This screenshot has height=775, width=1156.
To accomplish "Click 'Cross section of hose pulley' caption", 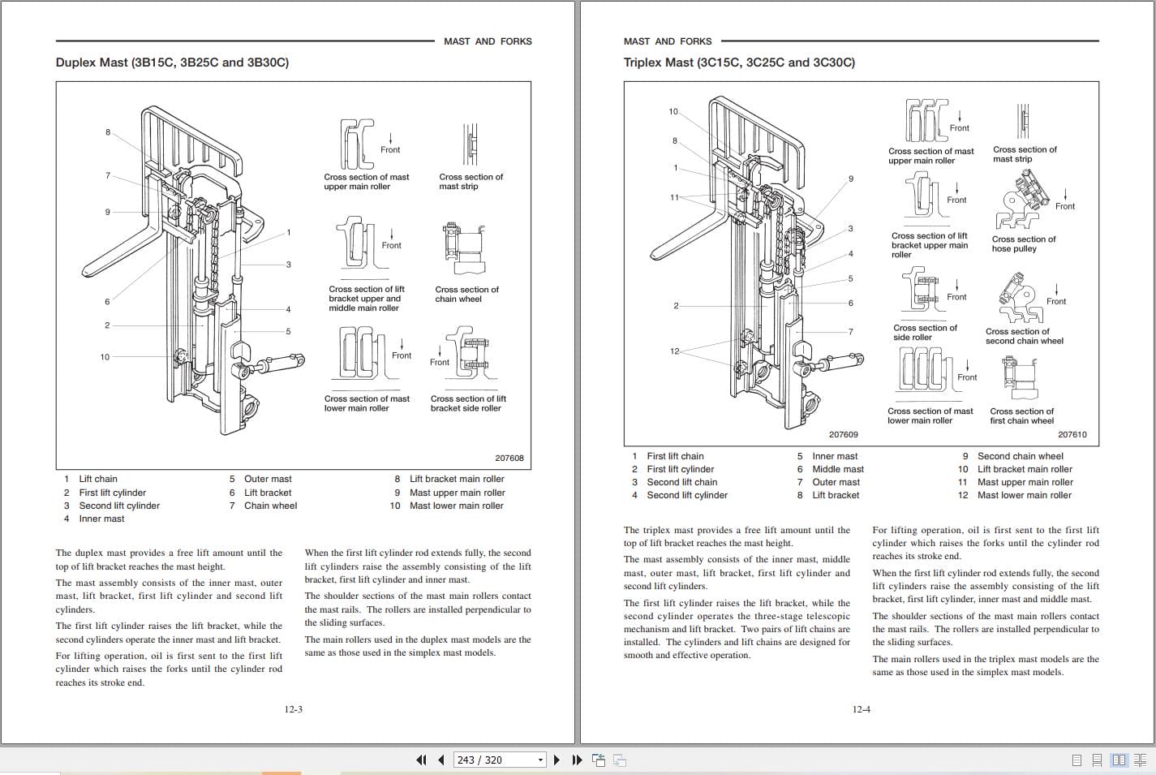I will pos(1024,243).
